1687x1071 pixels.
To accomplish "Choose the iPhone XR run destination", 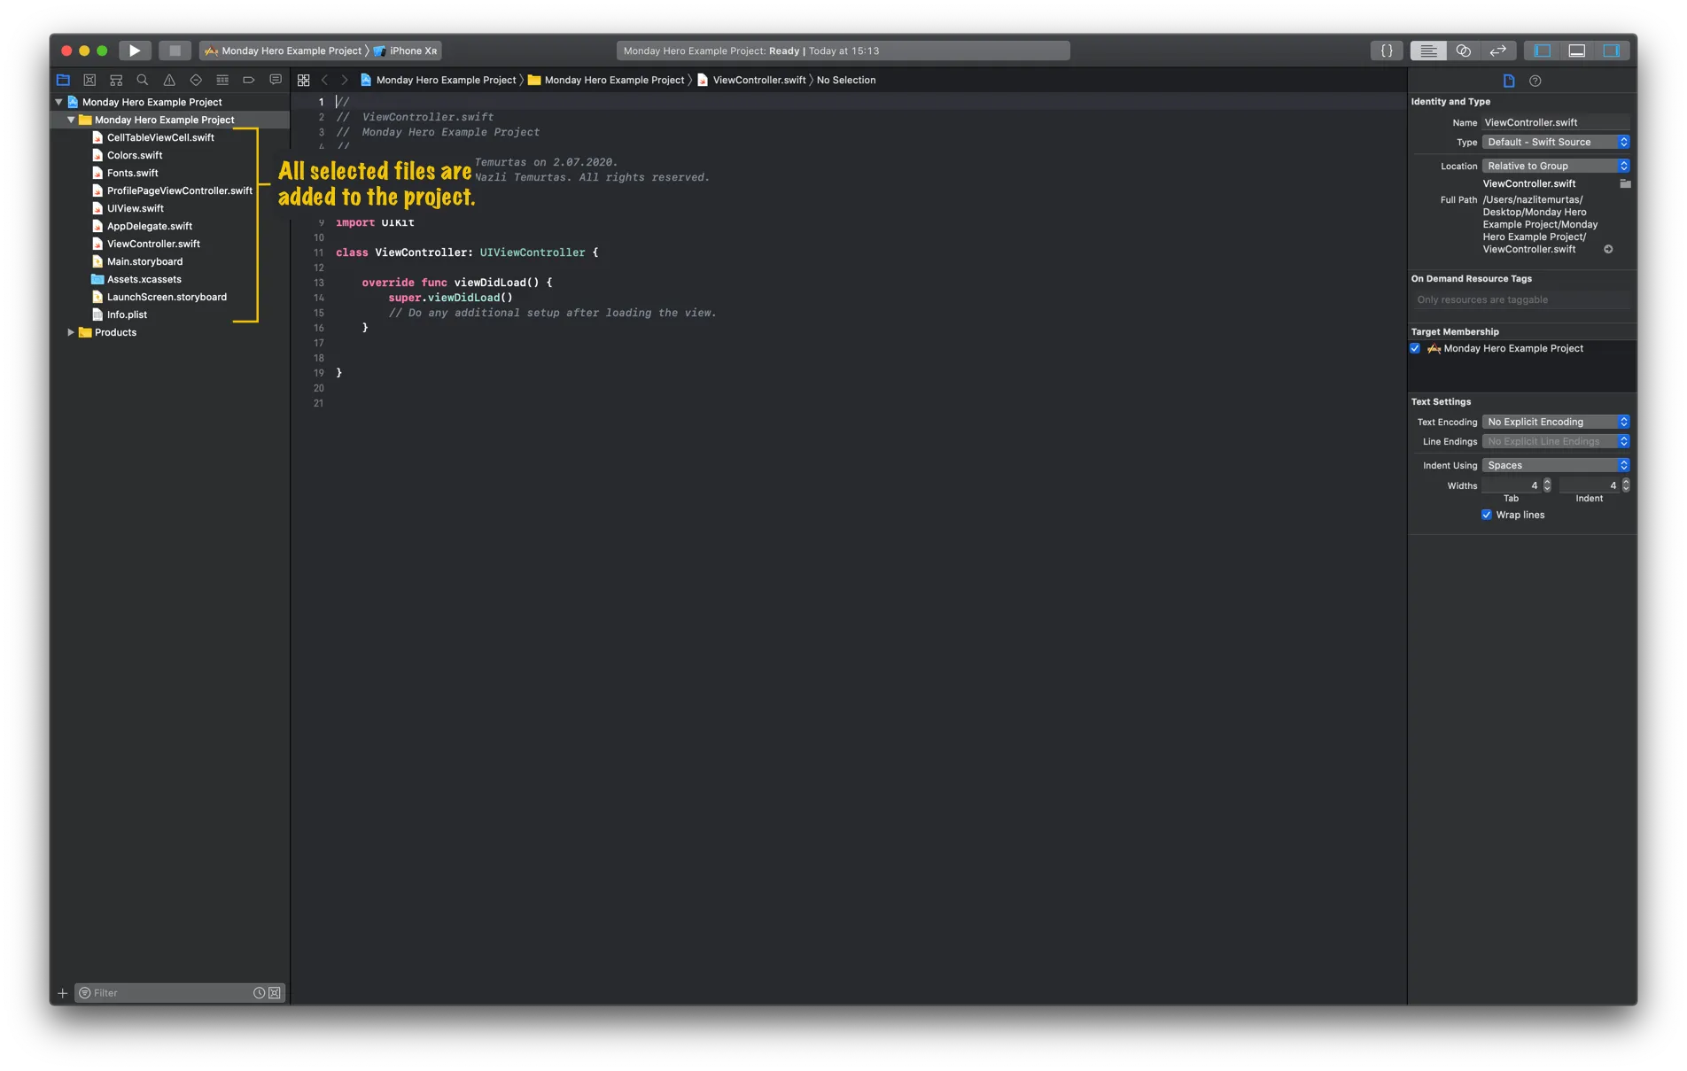I will 406,50.
